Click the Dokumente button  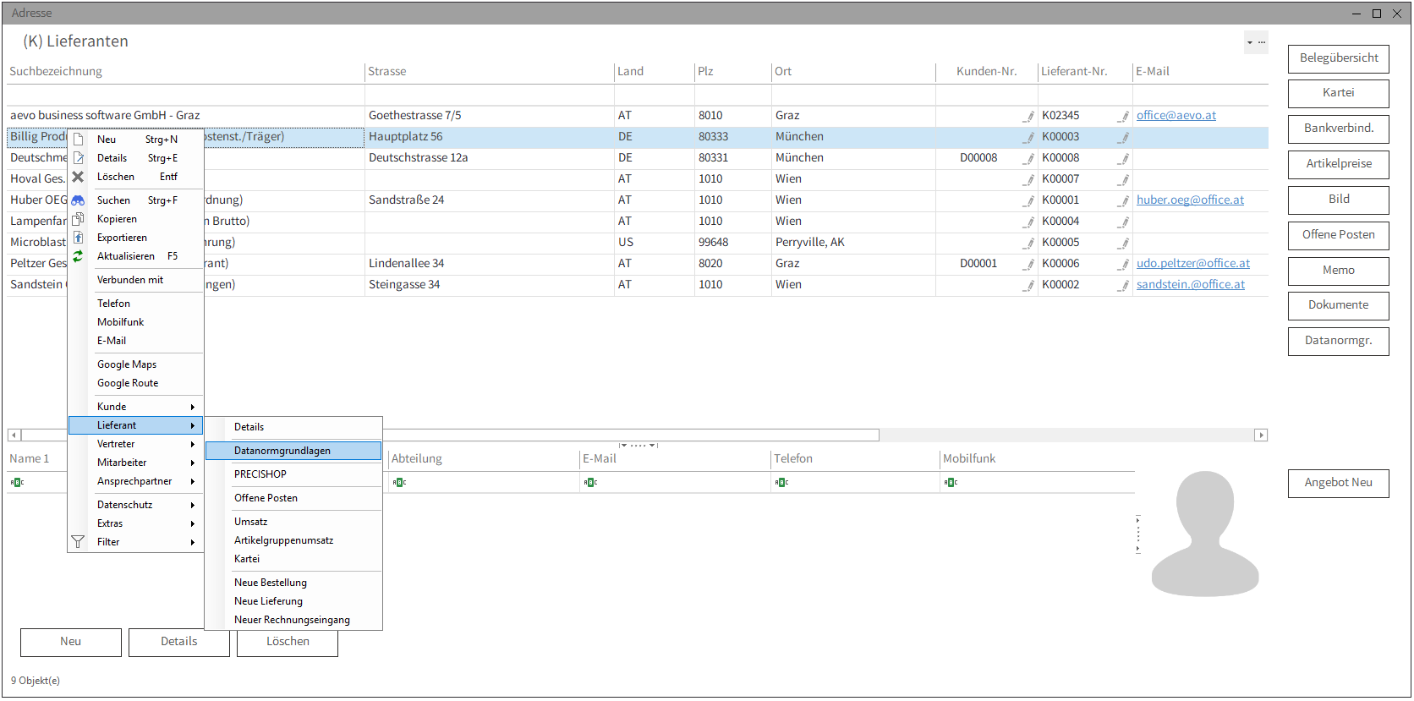tap(1339, 305)
